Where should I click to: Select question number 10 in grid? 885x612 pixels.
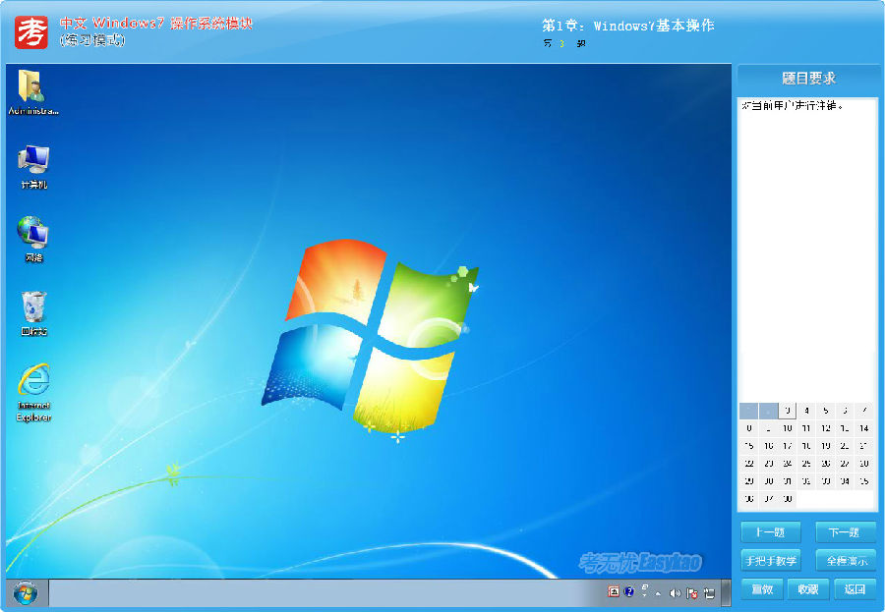788,428
